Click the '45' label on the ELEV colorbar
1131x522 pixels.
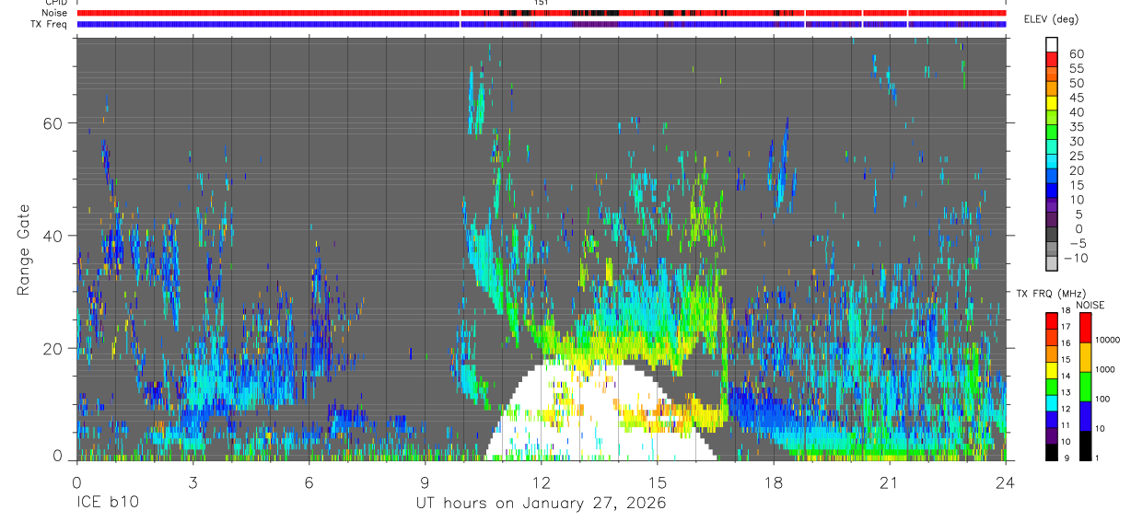point(1077,98)
